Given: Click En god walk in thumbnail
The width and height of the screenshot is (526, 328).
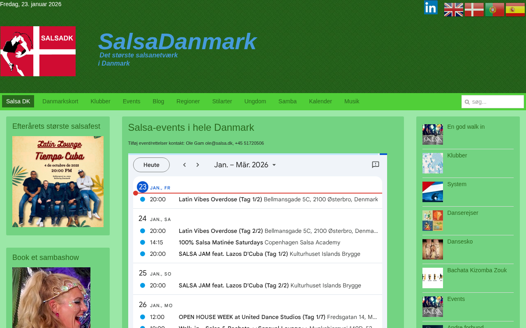Looking at the screenshot, I should coord(433,134).
